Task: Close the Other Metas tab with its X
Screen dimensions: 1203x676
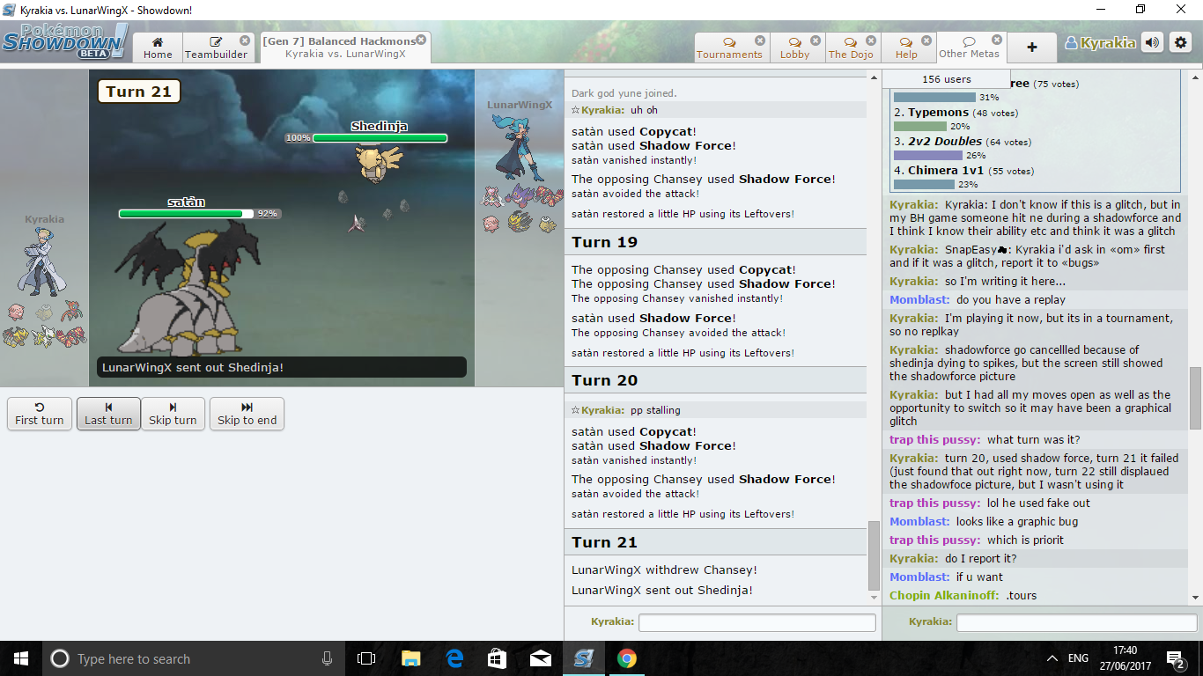Action: (x=996, y=40)
